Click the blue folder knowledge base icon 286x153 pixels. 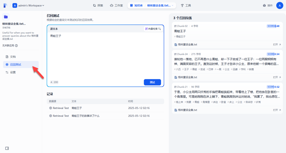pyautogui.click(x=6, y=17)
